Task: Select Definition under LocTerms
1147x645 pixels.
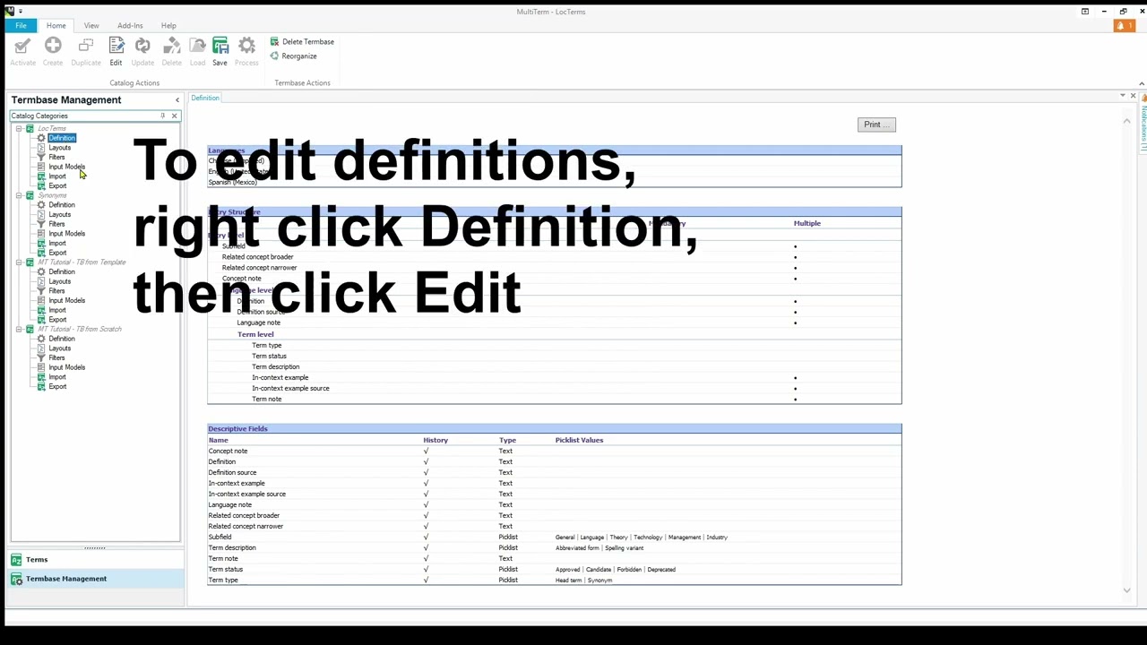Action: [62, 138]
